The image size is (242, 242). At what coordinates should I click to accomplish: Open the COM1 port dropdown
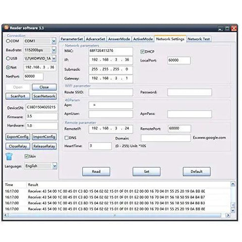[54, 41]
